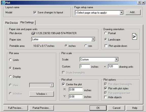Uncheck Center the plot
This screenshot has width=146, height=112.
click(63, 84)
